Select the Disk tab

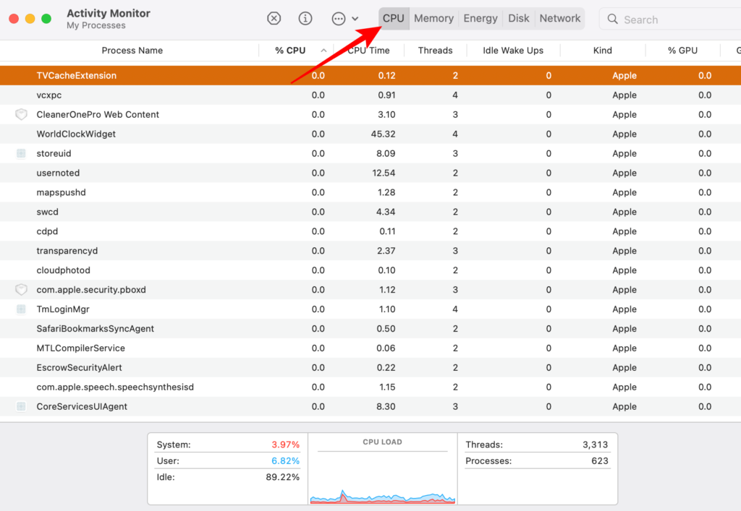pyautogui.click(x=518, y=19)
